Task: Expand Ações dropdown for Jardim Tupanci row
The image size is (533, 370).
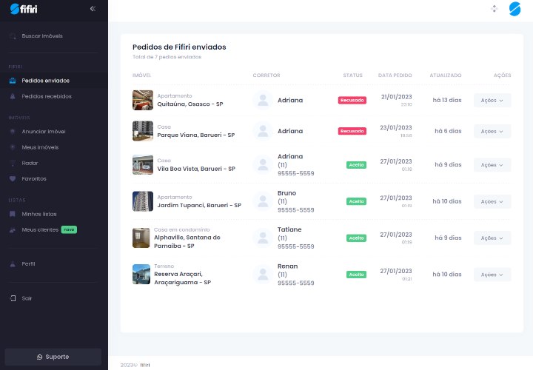Action: pyautogui.click(x=492, y=201)
